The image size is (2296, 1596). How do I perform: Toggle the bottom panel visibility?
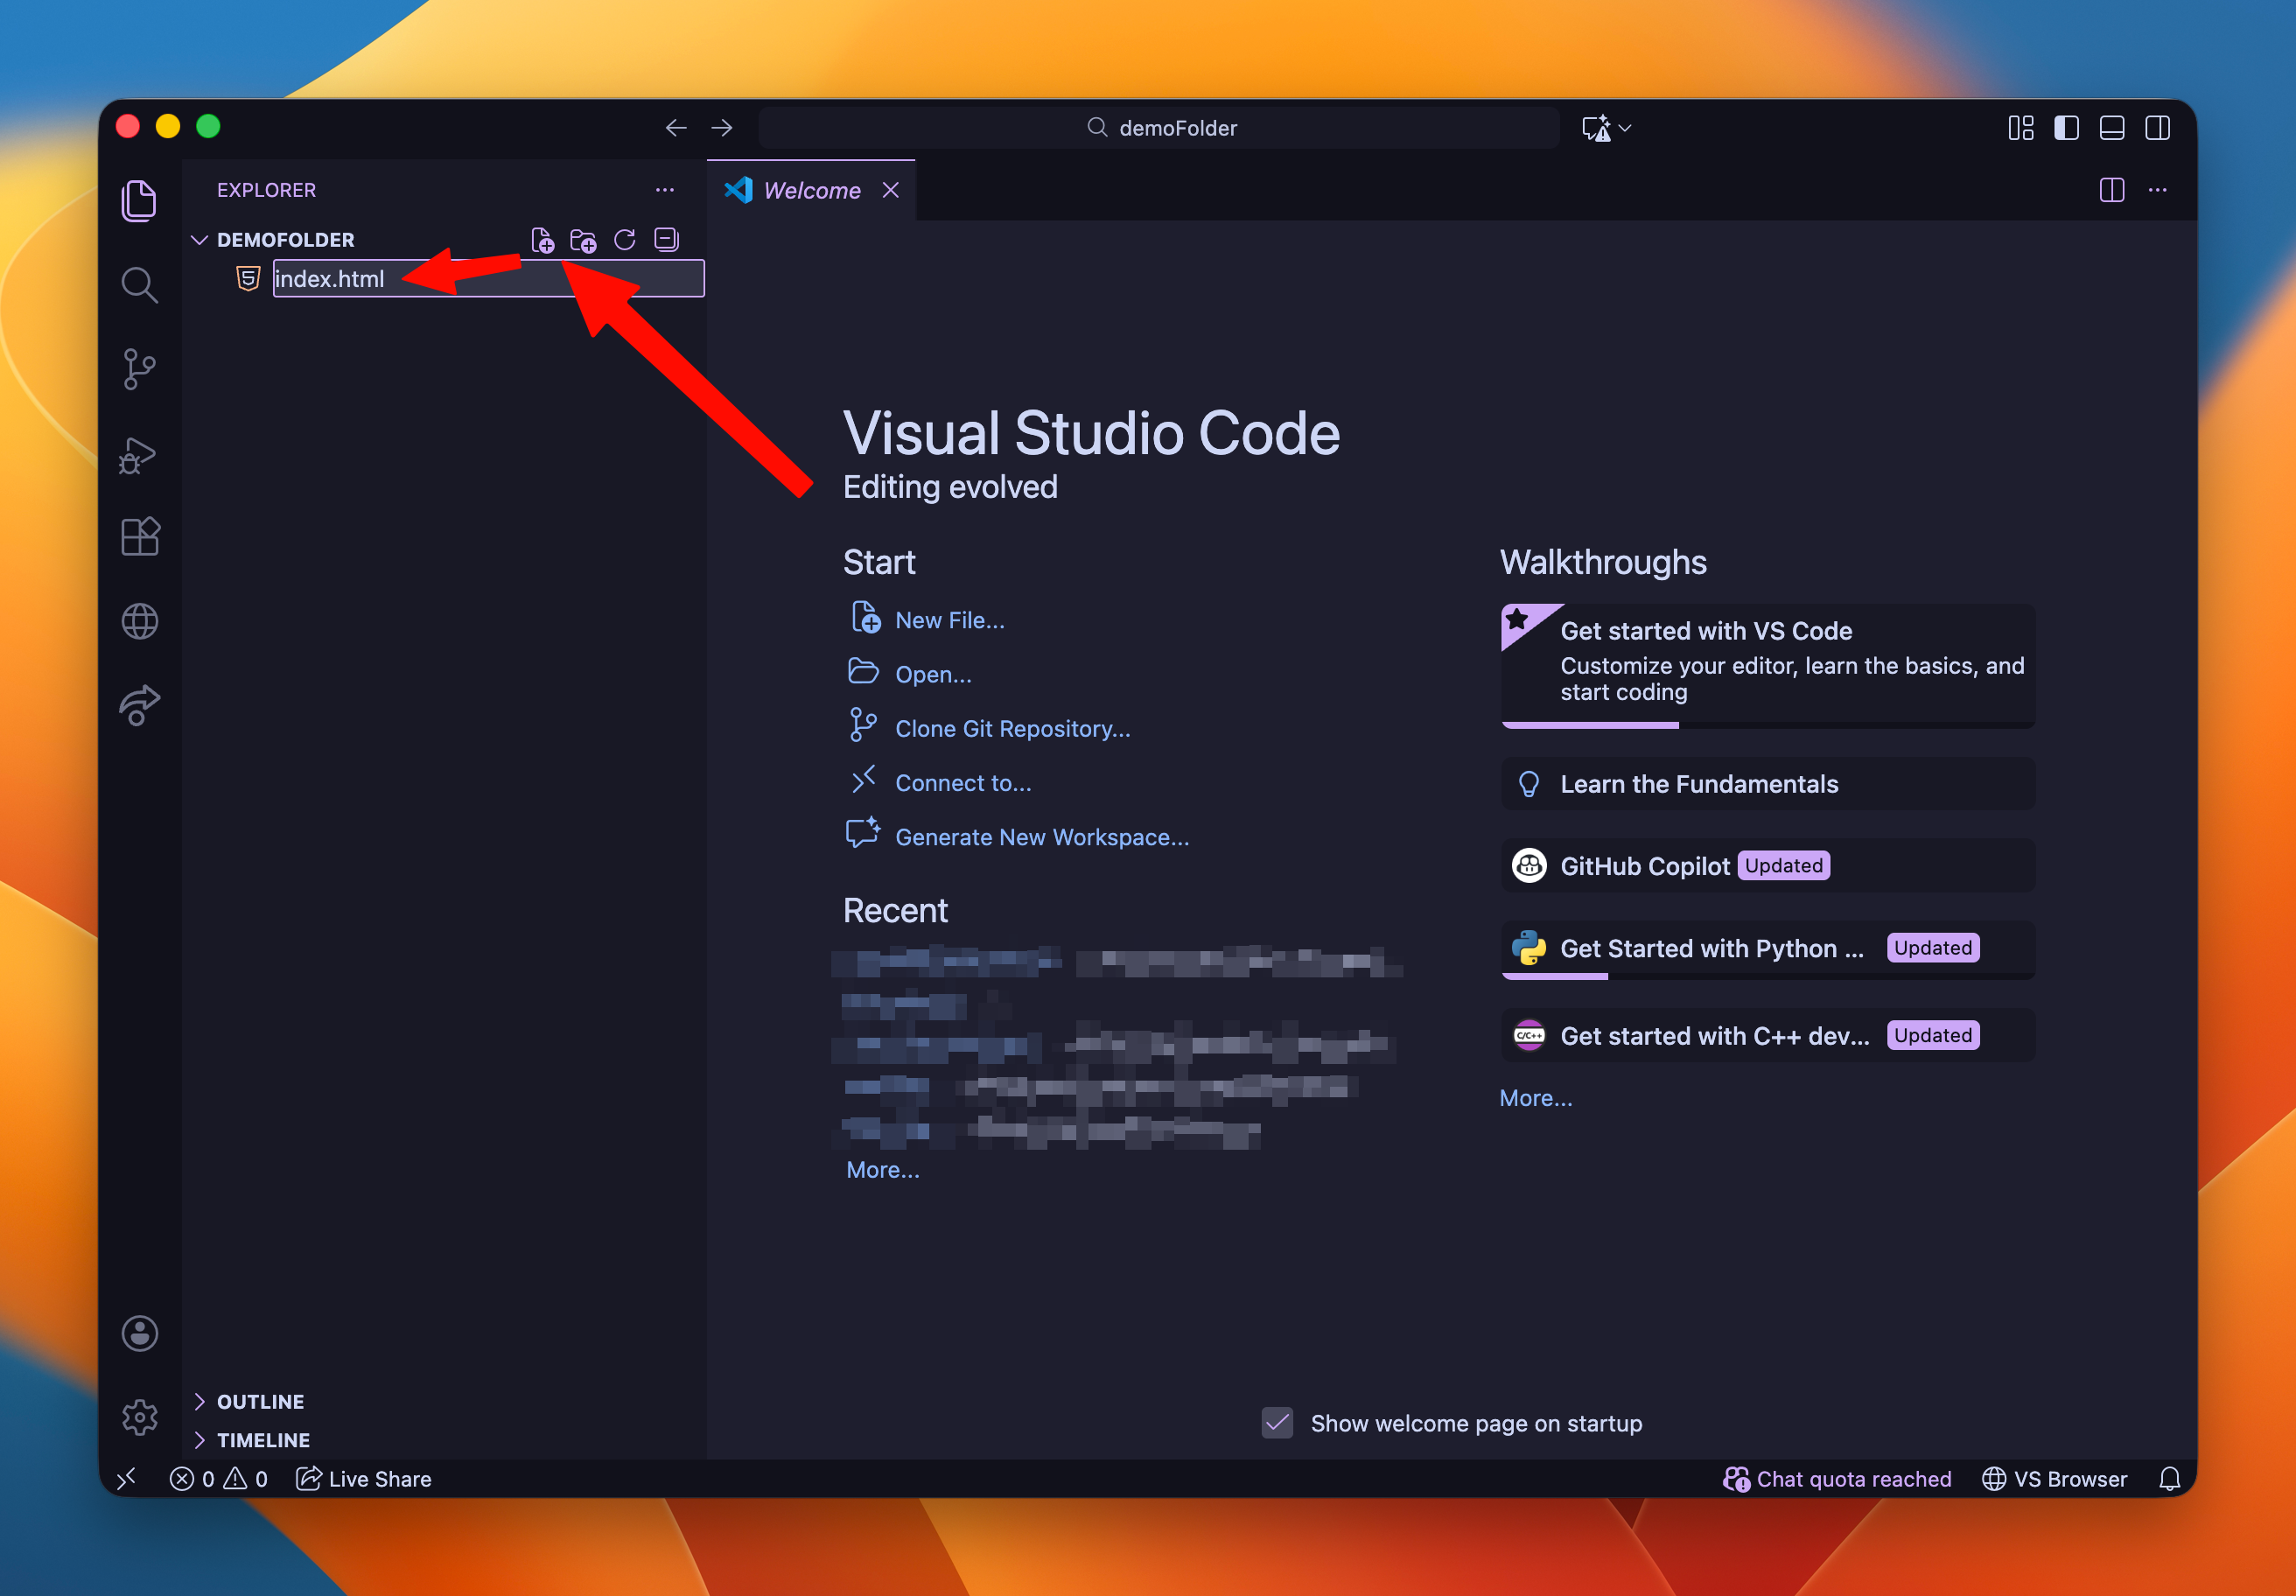(x=2111, y=128)
